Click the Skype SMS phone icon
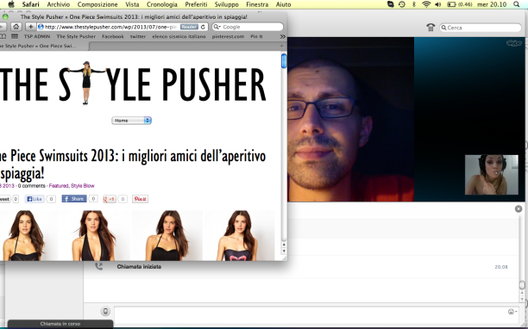This screenshot has width=528, height=329. point(105,311)
